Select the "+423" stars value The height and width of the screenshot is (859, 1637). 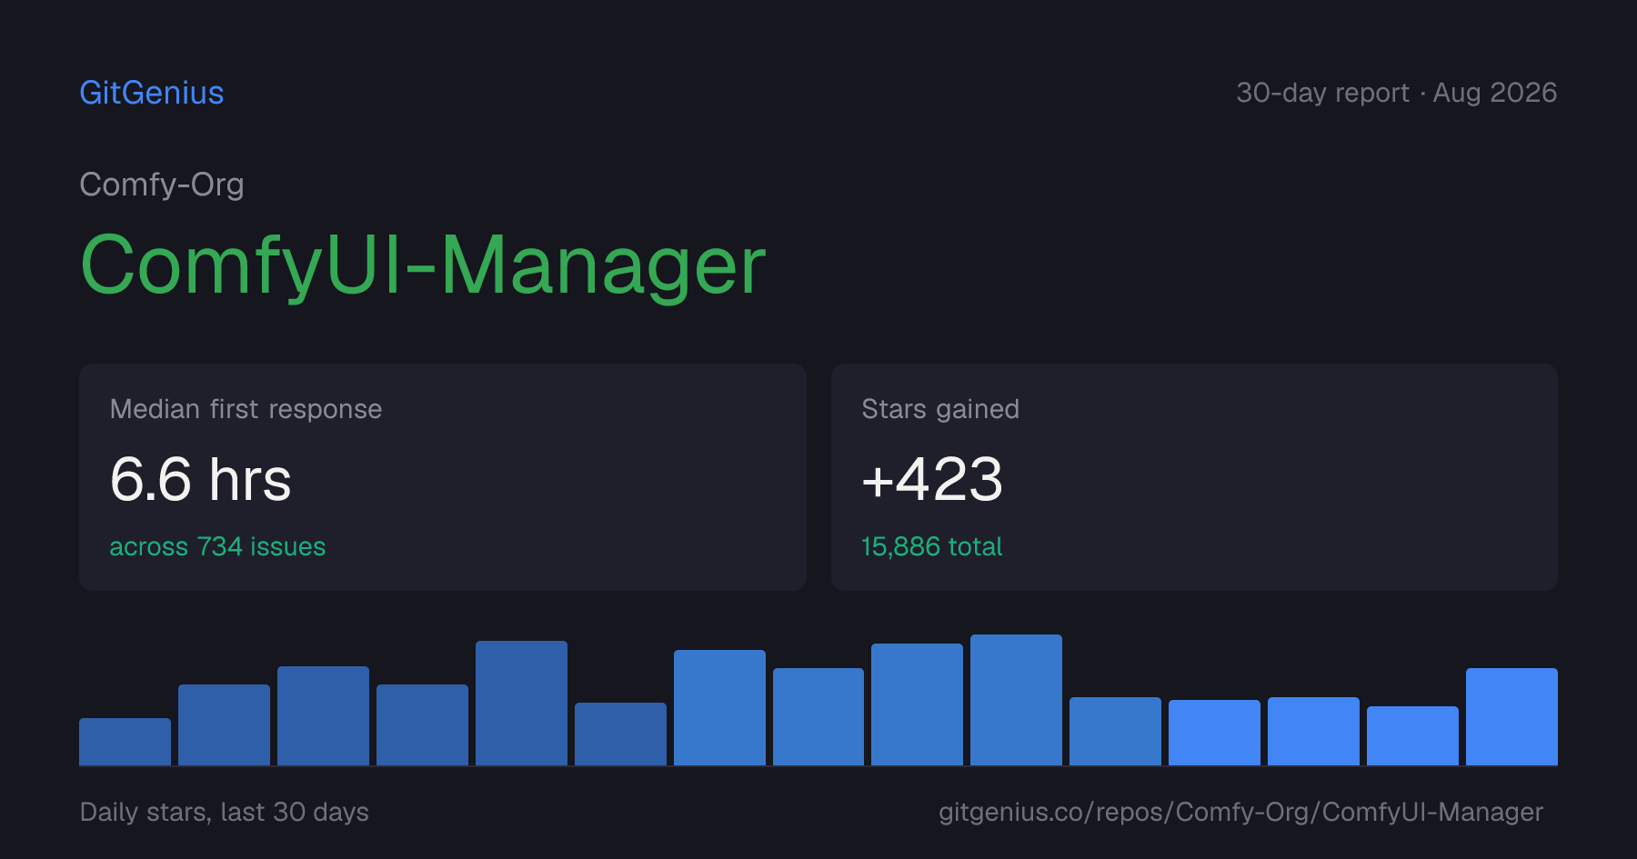[932, 479]
